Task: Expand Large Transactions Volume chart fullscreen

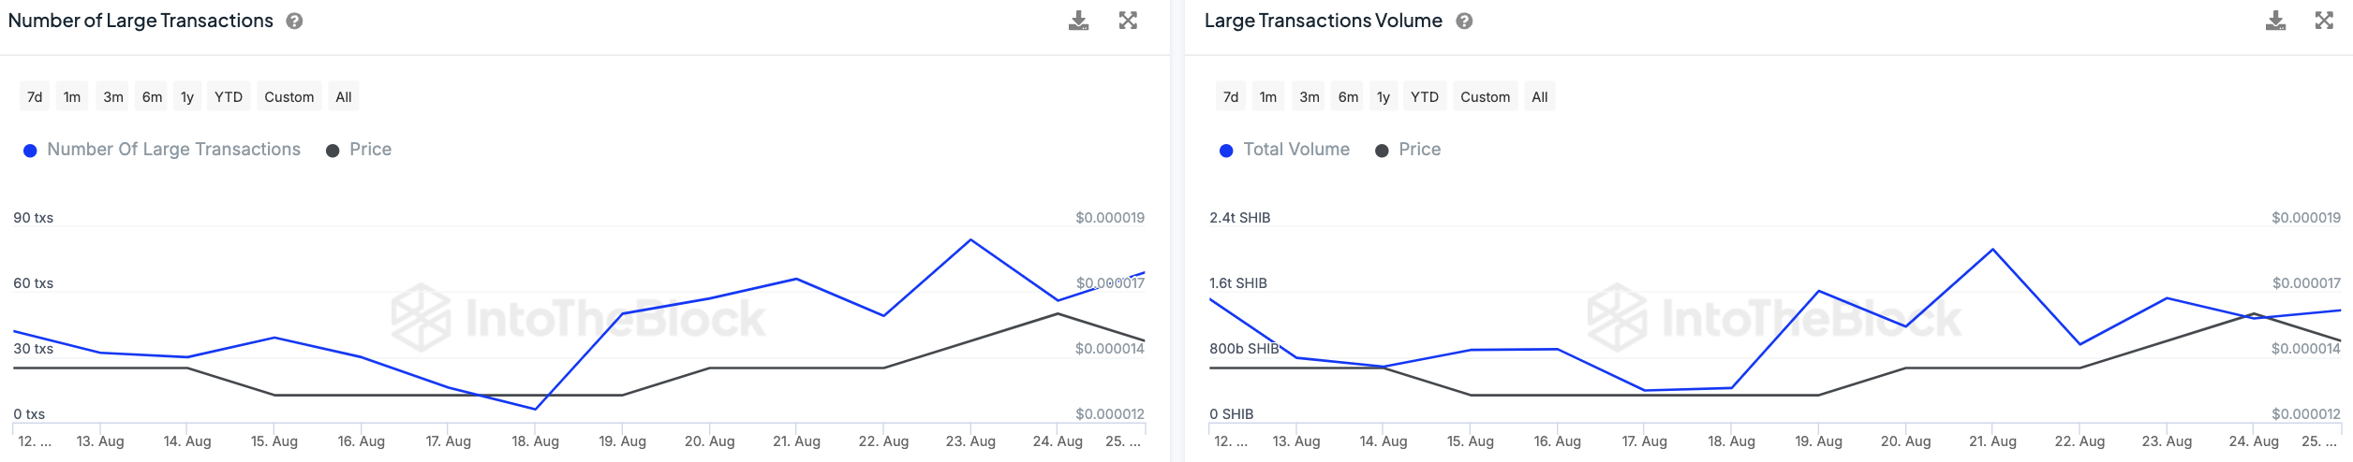Action: coord(2324,21)
